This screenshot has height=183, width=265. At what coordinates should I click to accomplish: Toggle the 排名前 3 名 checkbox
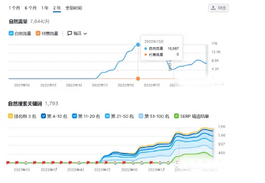point(11,116)
